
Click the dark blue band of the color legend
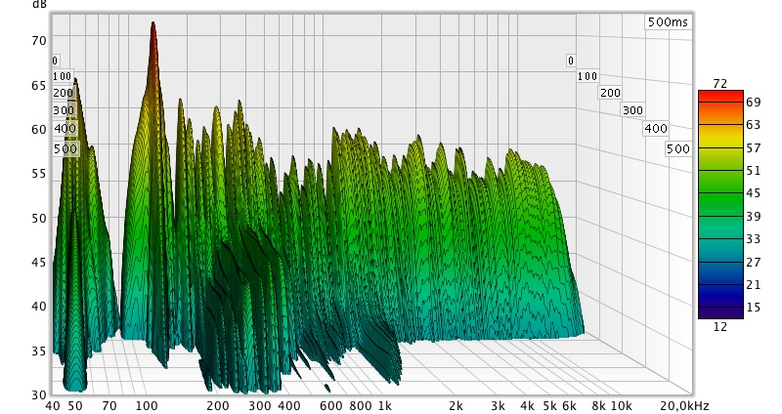point(720,295)
